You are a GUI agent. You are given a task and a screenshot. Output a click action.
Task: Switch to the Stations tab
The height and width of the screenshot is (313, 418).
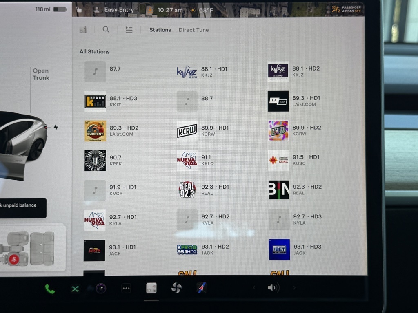(x=160, y=30)
